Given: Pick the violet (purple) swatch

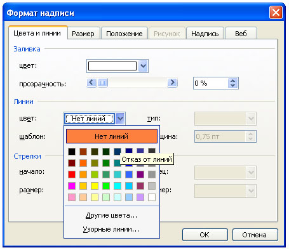Looking at the screenshot, I should (x=140, y=174).
